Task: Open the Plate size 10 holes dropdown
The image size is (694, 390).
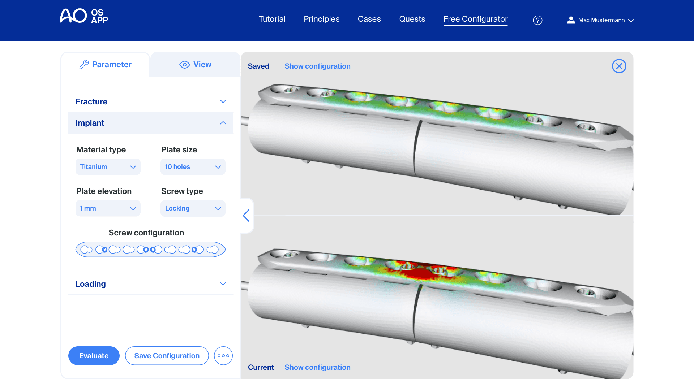Action: point(193,167)
